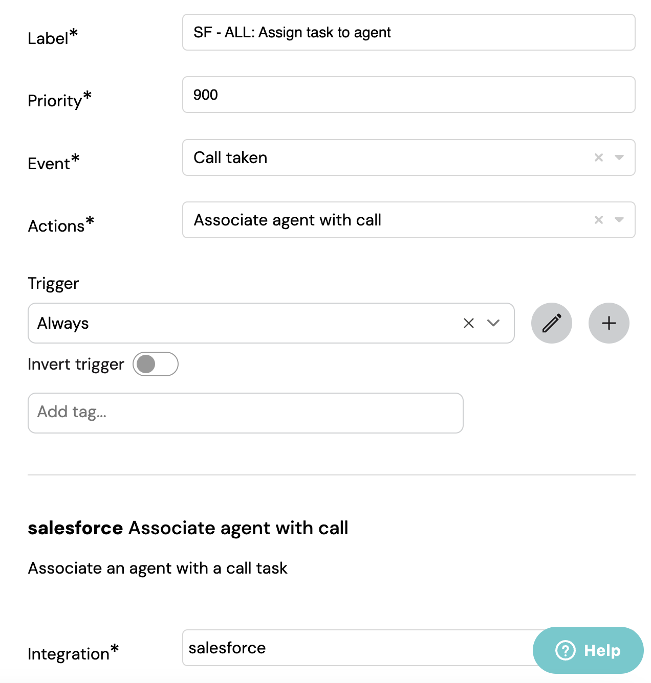
Task: Open Associate agent with call combo box
Action: pyautogui.click(x=409, y=220)
